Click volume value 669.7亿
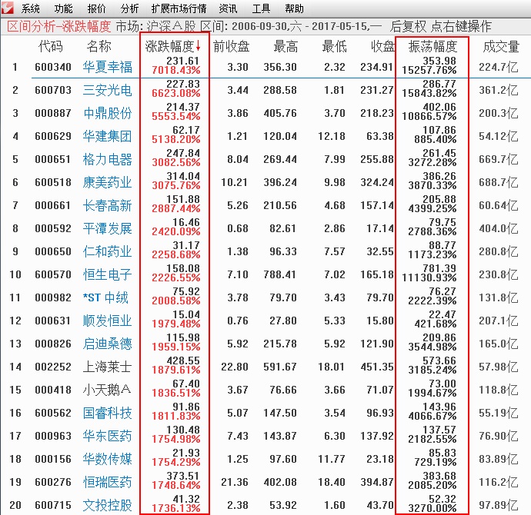This screenshot has width=531, height=515. pos(499,159)
